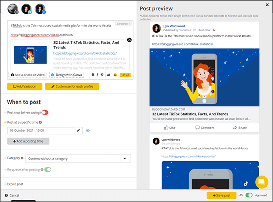Click Share in Facebook preview

pyautogui.click(x=240, y=128)
